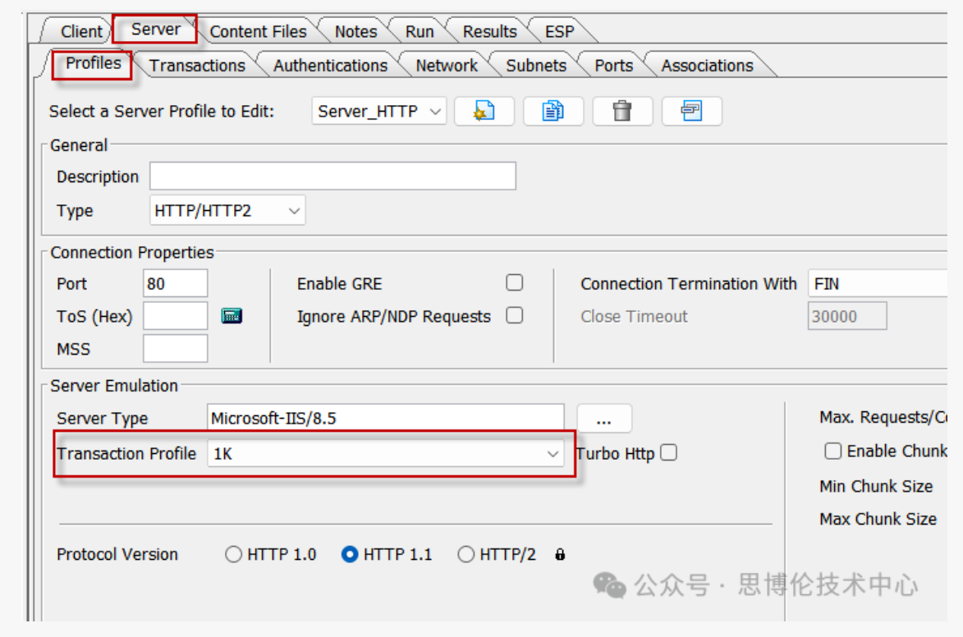The height and width of the screenshot is (637, 963).
Task: Choose the HTTP/2 protocol version
Action: [x=466, y=555]
